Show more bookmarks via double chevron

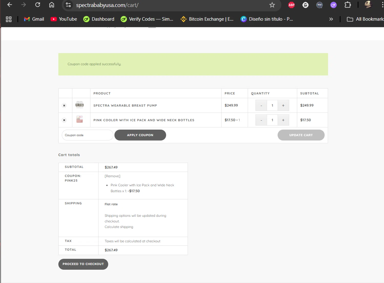point(331,19)
